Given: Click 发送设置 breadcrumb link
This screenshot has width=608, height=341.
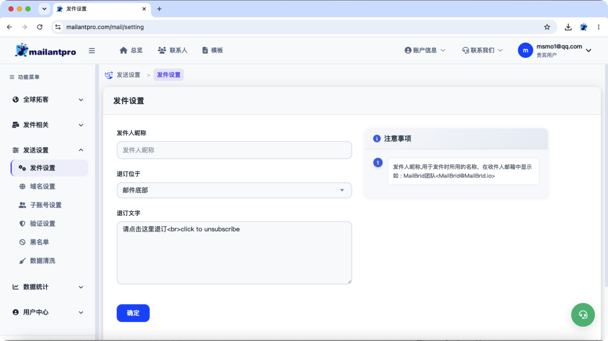Looking at the screenshot, I should (x=128, y=75).
